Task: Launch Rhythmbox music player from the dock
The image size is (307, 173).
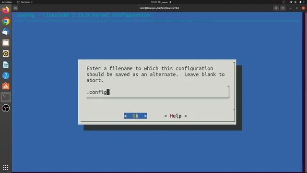Action: 6,54
